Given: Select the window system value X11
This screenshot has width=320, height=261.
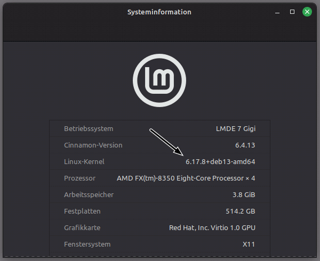Looking at the screenshot, I should tap(249, 244).
